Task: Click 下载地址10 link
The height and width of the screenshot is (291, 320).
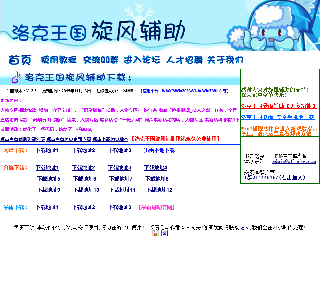Action: coord(86,190)
